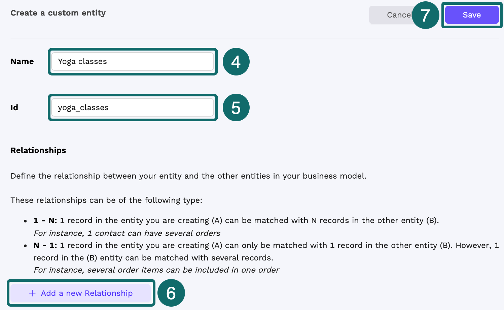Click the numbered badge 4 next to Name

pyautogui.click(x=236, y=62)
